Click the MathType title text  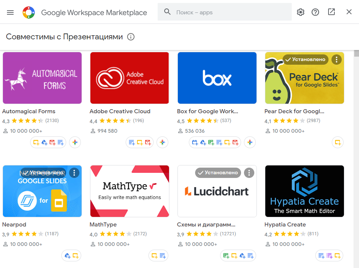point(103,225)
